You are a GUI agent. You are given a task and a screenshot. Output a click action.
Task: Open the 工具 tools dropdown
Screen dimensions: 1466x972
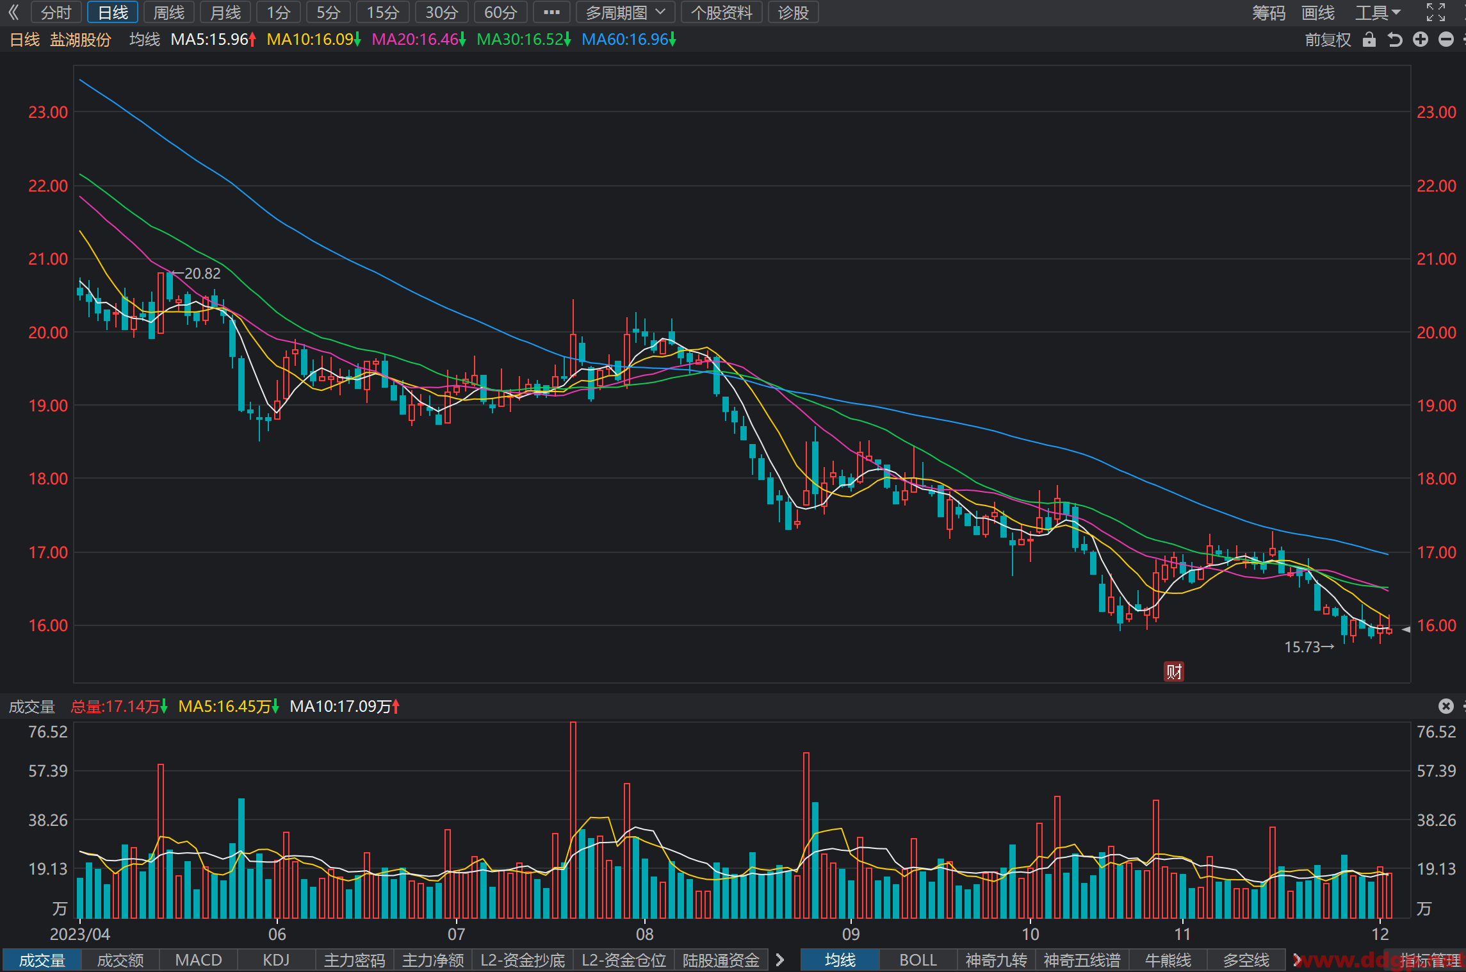(x=1378, y=12)
